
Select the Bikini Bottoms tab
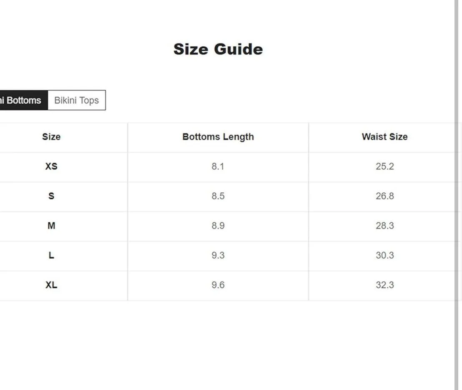22,101
